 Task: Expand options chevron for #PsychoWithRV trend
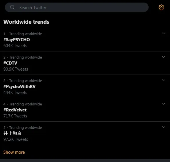(x=163, y=80)
